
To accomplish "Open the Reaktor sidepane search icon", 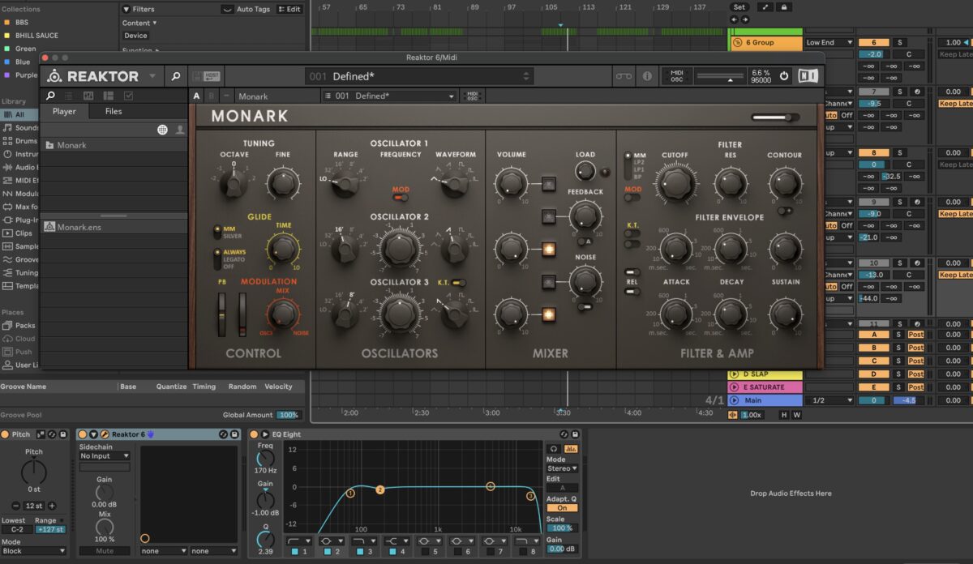I will tap(50, 96).
